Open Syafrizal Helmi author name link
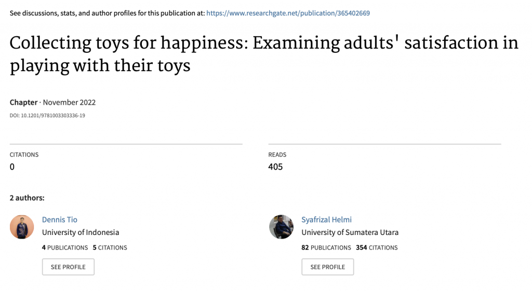The width and height of the screenshot is (532, 291). 326,219
